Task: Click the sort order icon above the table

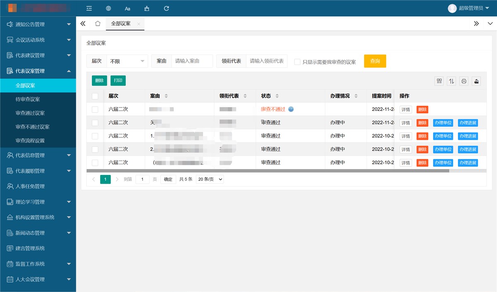Action: [451, 81]
